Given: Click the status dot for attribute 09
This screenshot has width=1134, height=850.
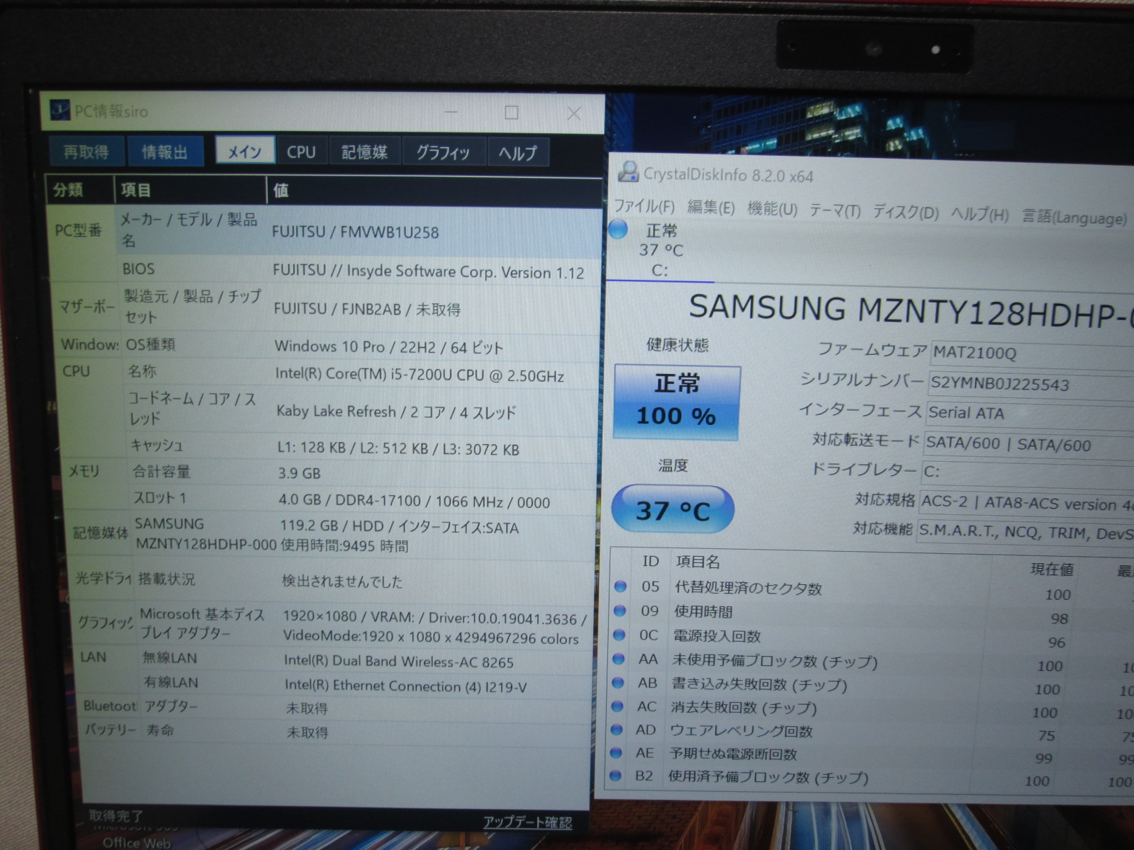Looking at the screenshot, I should [x=619, y=610].
